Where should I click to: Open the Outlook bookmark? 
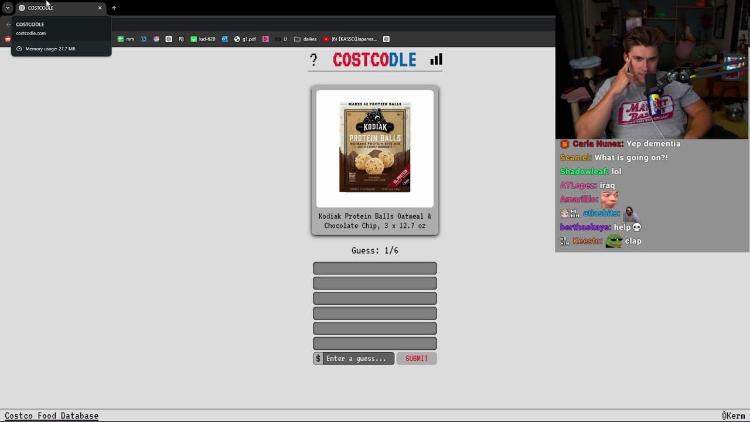[x=224, y=39]
